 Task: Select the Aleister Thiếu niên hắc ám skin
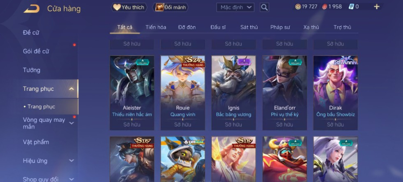132,93
